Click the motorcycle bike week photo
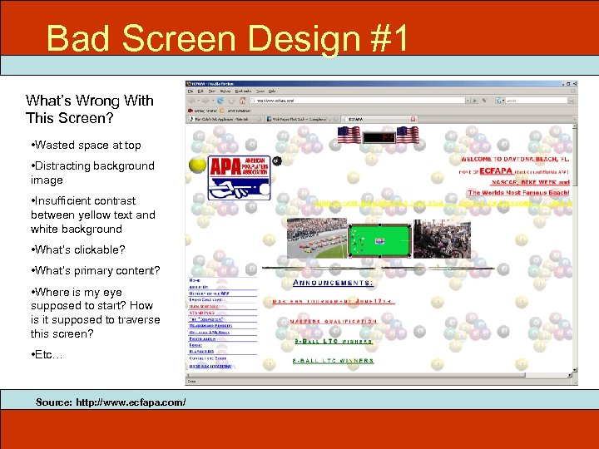 [442, 239]
